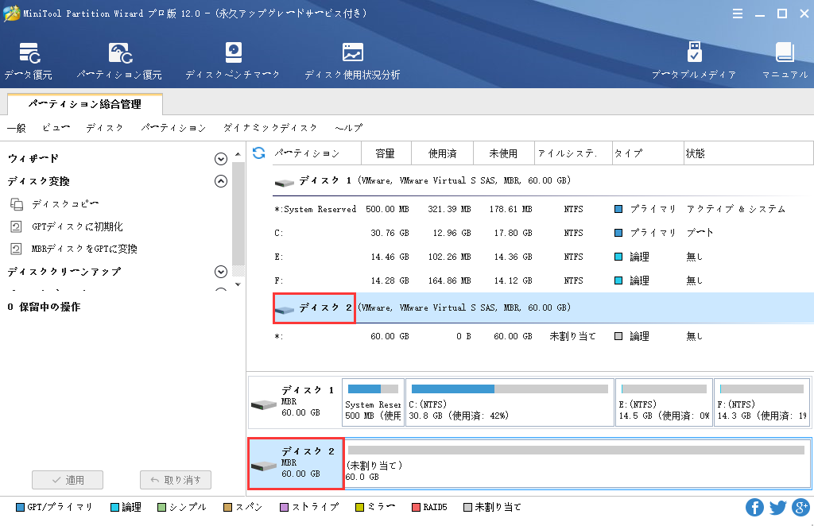Open the パーティション menu
This screenshot has height=526, width=814.
coord(173,128)
